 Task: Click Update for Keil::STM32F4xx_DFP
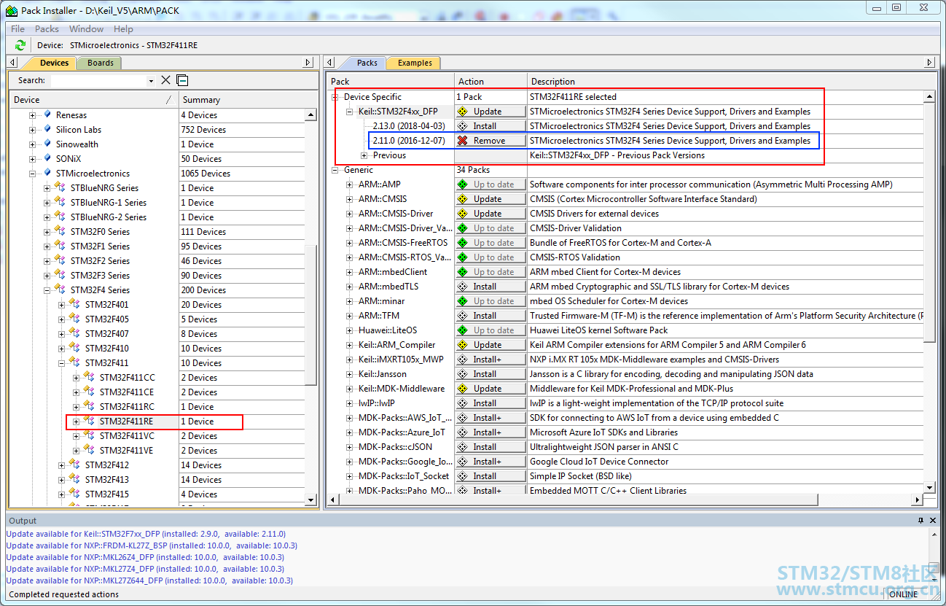point(490,112)
